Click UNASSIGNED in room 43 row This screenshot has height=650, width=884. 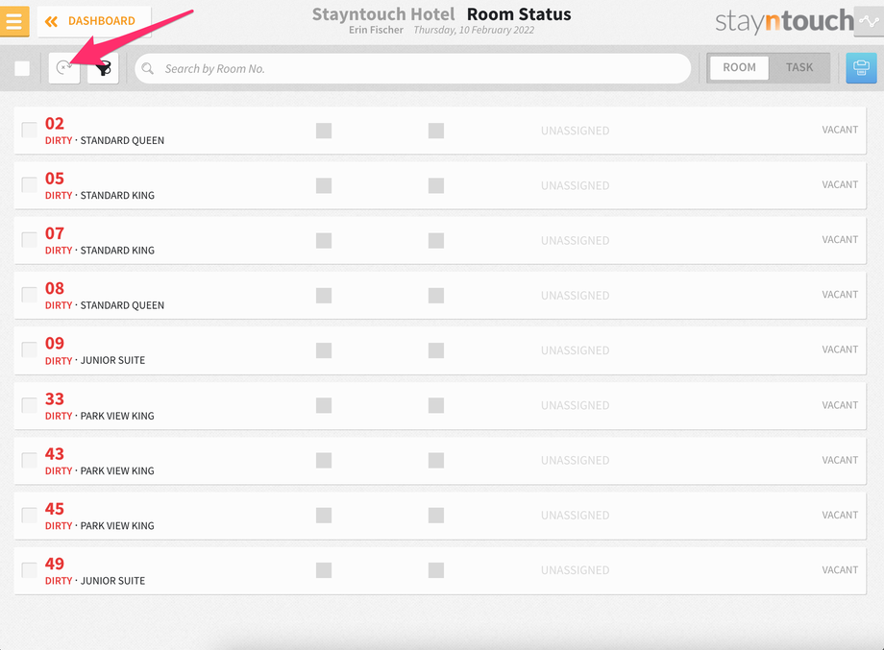click(575, 460)
